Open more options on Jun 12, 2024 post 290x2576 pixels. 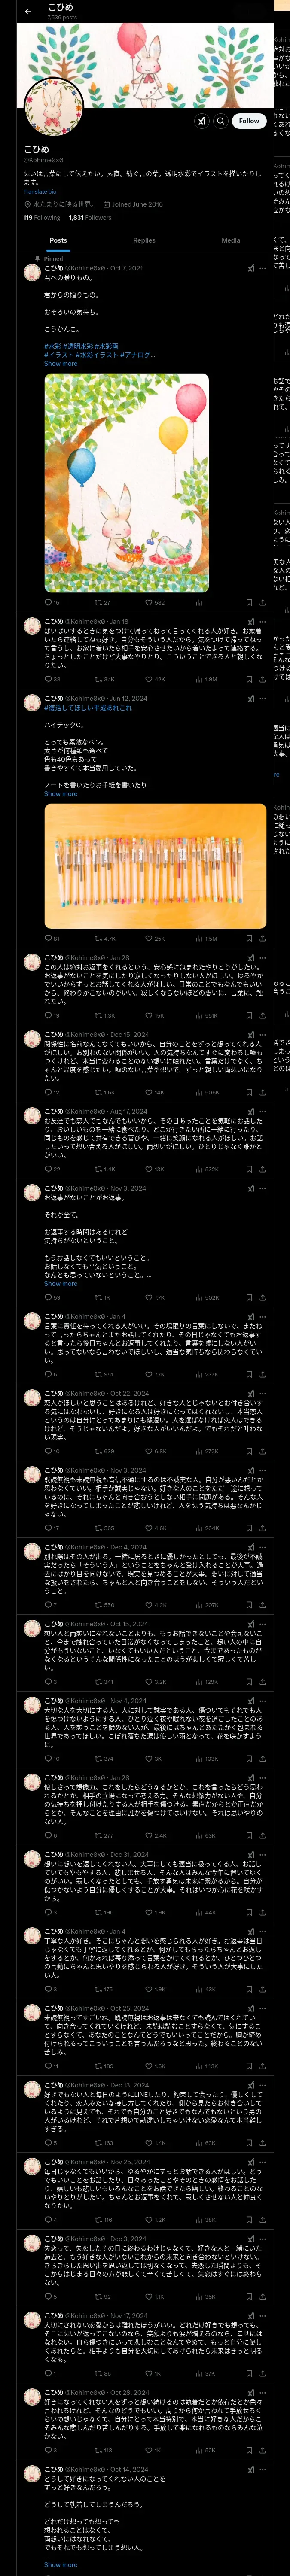[263, 698]
